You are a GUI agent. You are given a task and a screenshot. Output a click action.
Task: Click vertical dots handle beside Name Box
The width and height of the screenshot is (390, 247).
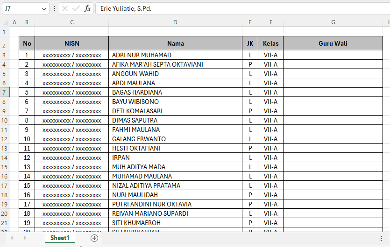click(54, 9)
